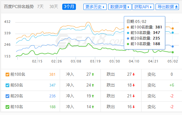
Task: Click the green 前10名 endpoint dot on chart
Action: point(173,52)
